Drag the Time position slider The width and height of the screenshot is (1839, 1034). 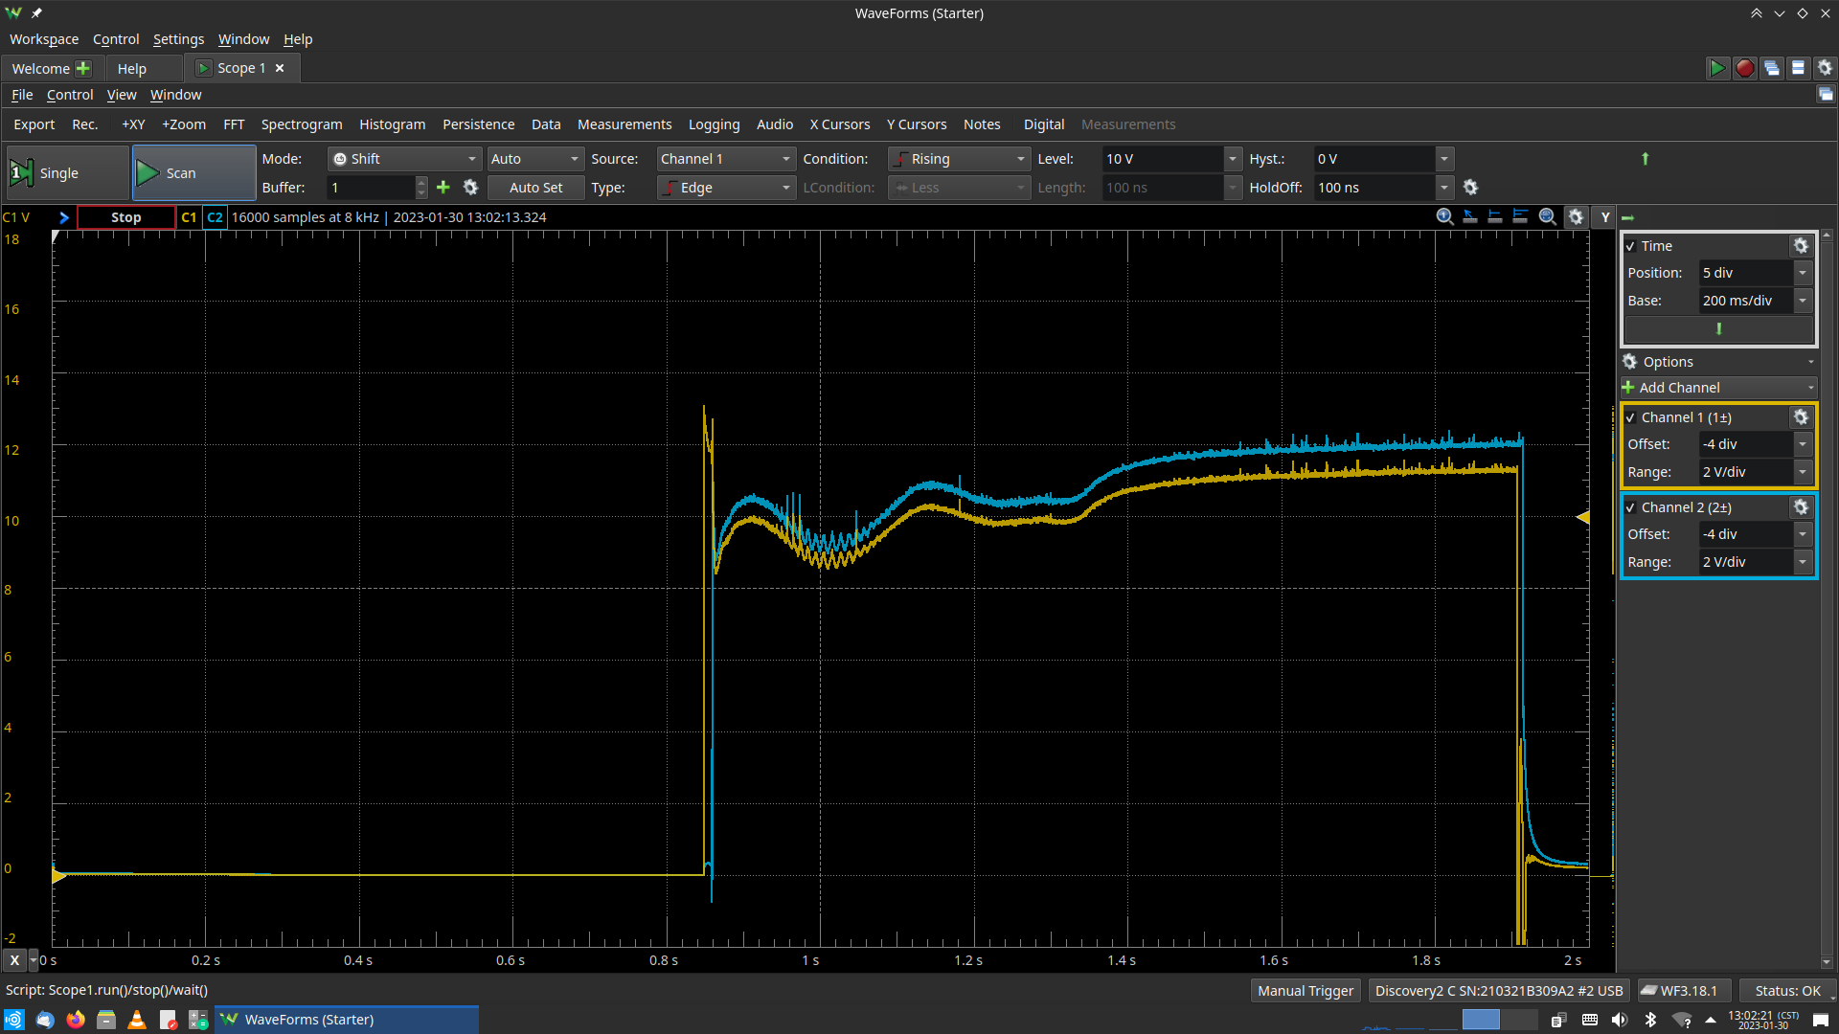(x=1719, y=329)
